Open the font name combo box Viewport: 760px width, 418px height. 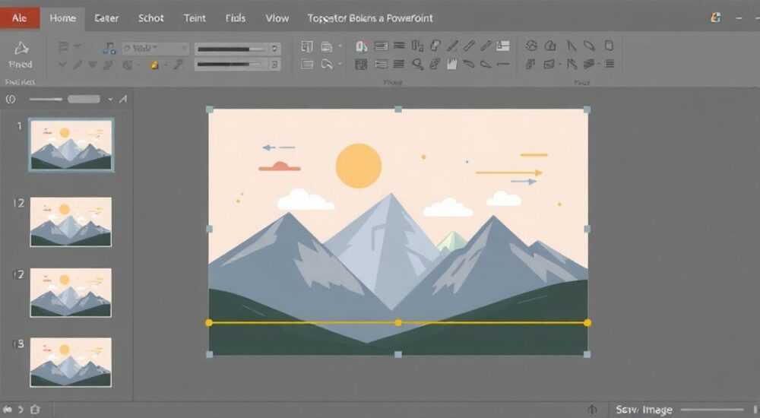coord(155,48)
